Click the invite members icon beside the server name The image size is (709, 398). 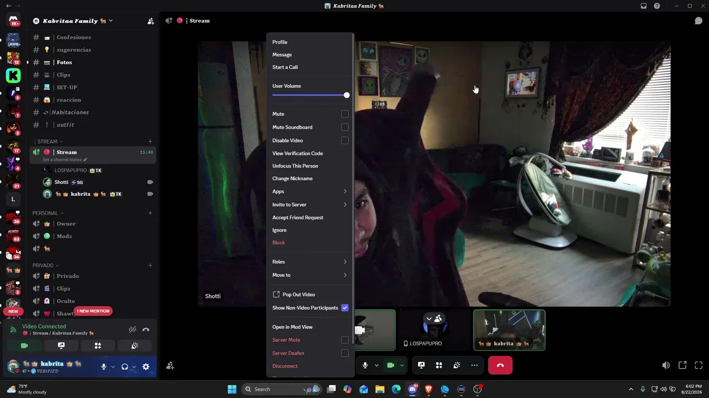point(151,21)
